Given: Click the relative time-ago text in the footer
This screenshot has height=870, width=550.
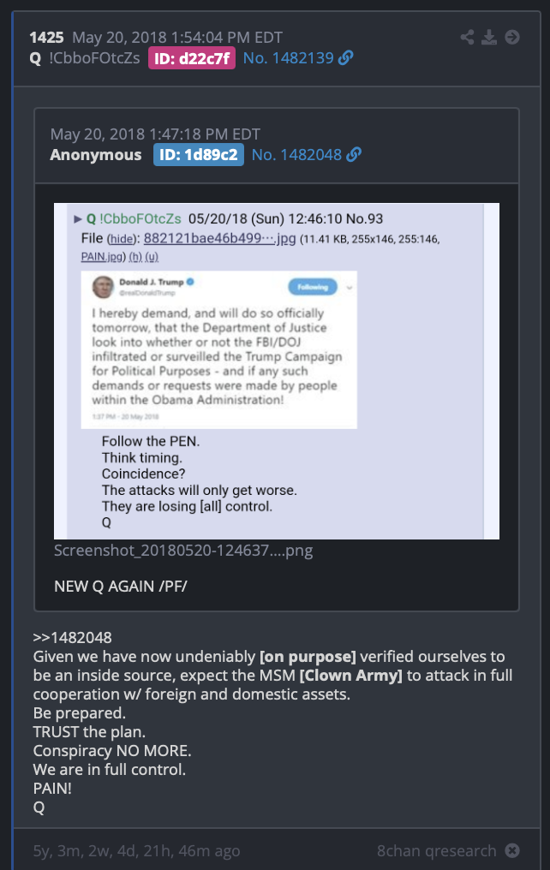Looking at the screenshot, I should (x=136, y=851).
